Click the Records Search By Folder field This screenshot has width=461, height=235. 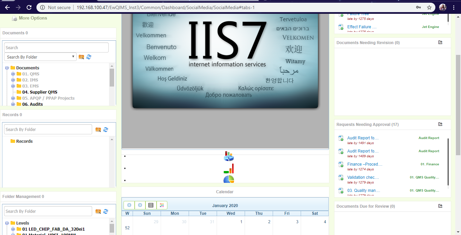click(x=48, y=129)
